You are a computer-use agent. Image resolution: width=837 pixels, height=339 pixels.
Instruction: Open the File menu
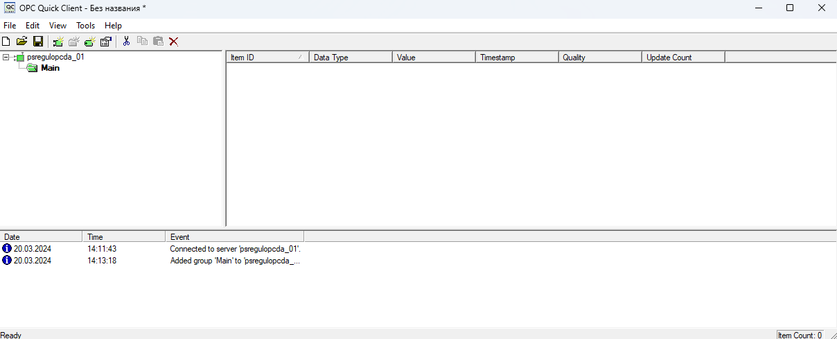(x=10, y=26)
